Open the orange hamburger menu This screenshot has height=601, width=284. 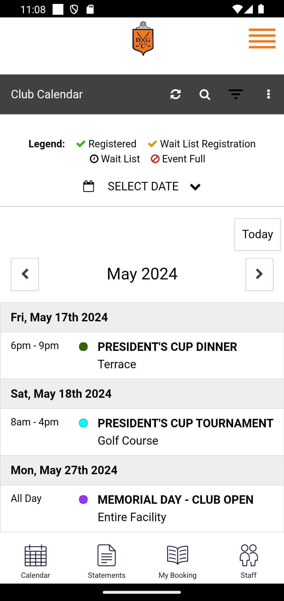(262, 38)
